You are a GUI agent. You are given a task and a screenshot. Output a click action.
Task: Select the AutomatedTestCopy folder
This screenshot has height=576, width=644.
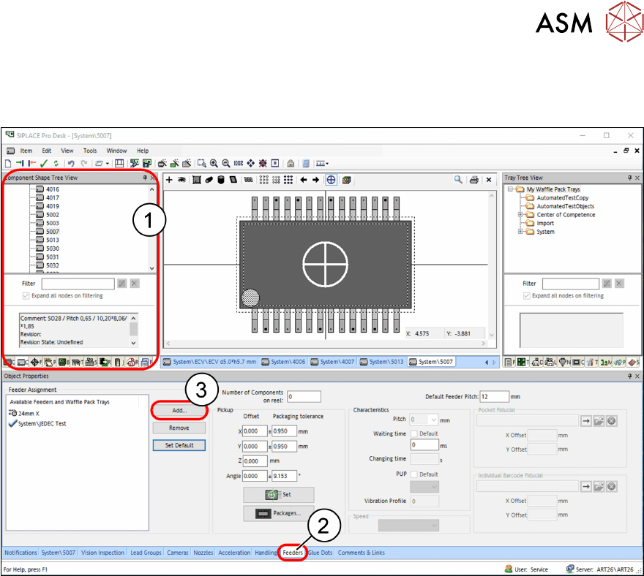[562, 198]
